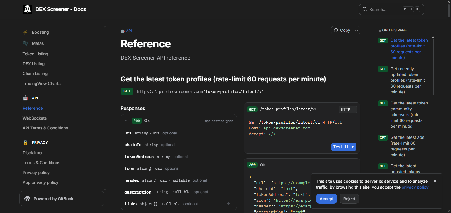The width and height of the screenshot is (451, 213).
Task: Jump to Get the latest ads
Action: (x=407, y=146)
